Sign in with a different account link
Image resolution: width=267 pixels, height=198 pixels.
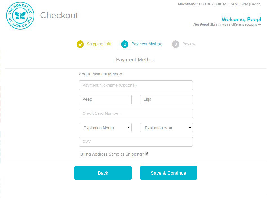click(x=233, y=24)
